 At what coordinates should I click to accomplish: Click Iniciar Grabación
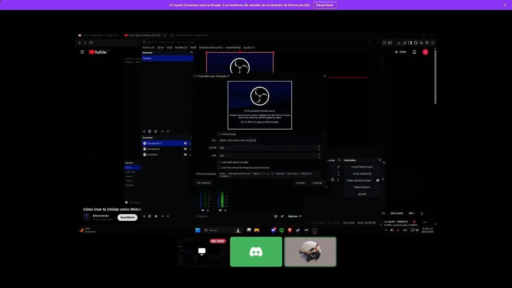(x=362, y=174)
